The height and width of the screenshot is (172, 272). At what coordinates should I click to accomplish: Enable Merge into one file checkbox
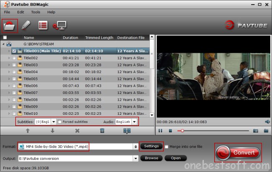click(167, 147)
